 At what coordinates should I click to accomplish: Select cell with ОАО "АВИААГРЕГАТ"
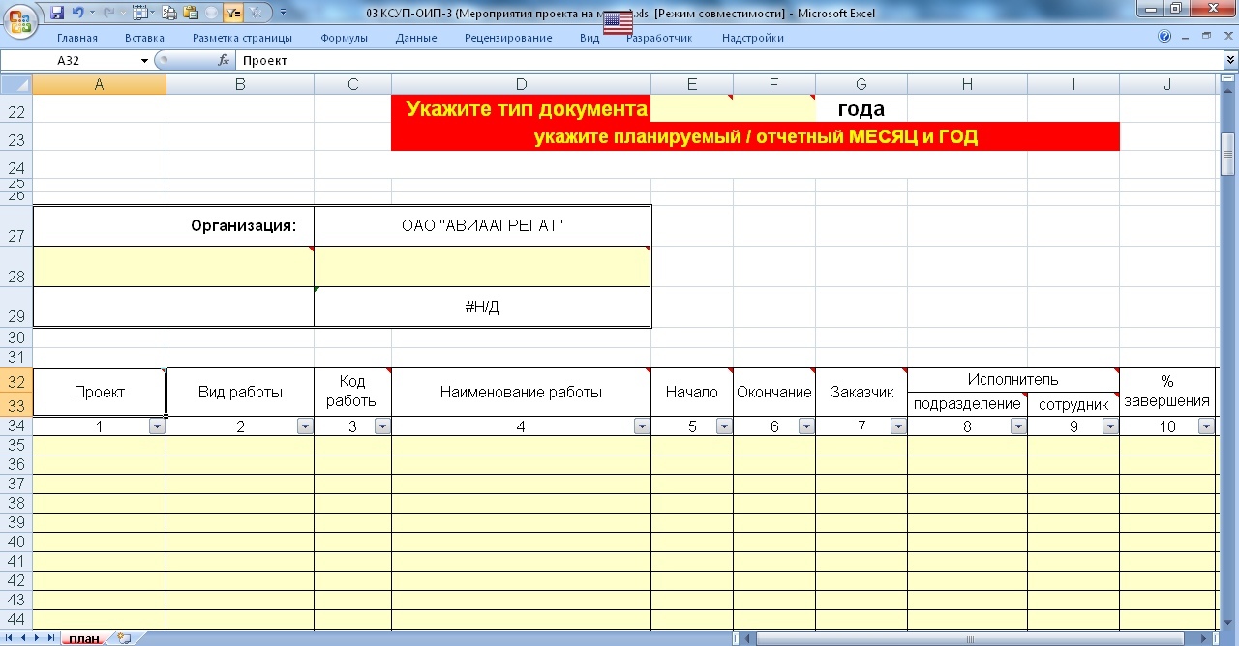482,226
